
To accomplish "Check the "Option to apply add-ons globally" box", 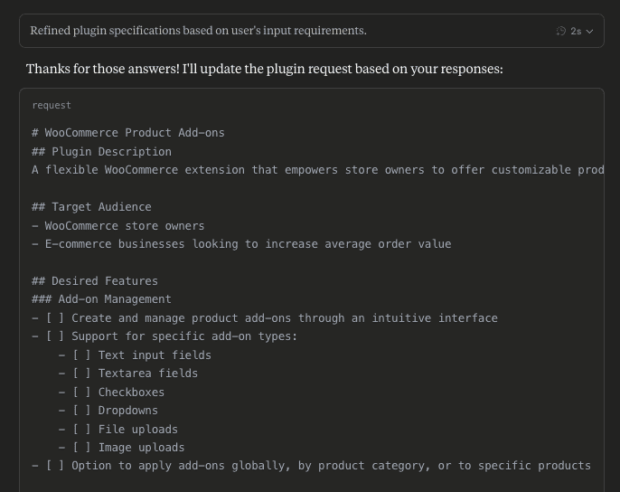I will tap(55, 466).
